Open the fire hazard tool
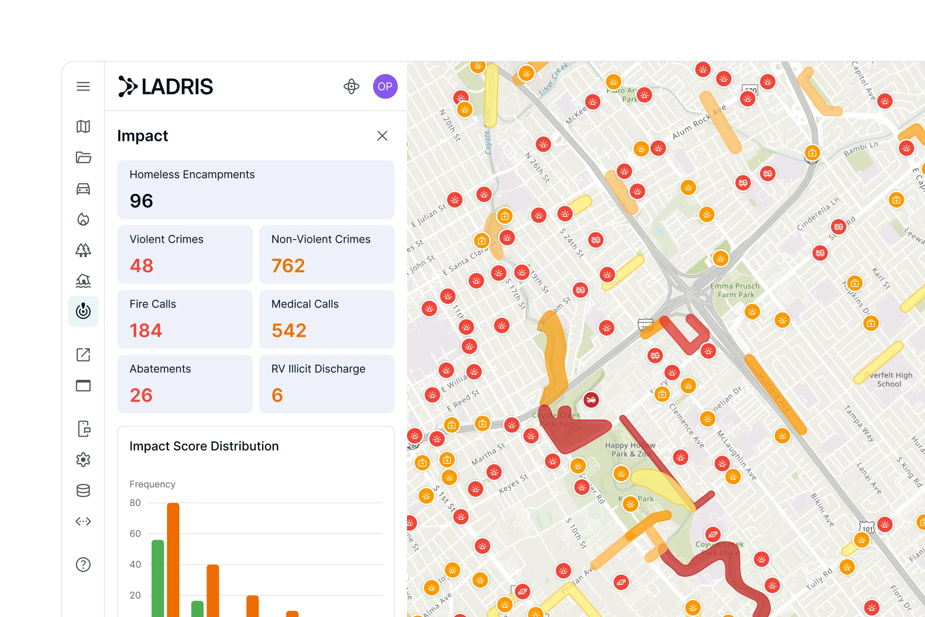 (x=83, y=220)
